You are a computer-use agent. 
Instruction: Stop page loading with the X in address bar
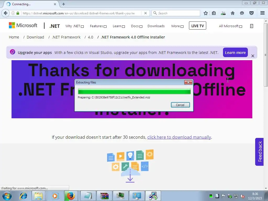pos(146,13)
